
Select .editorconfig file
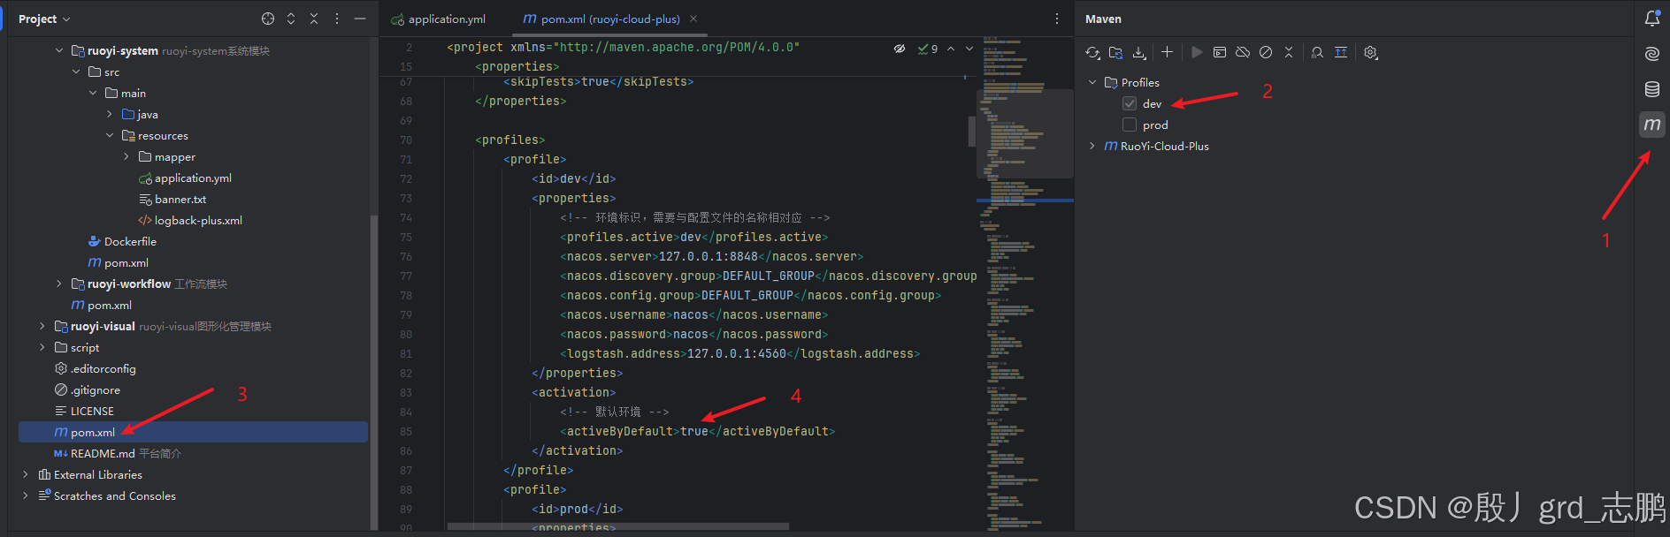pyautogui.click(x=95, y=368)
